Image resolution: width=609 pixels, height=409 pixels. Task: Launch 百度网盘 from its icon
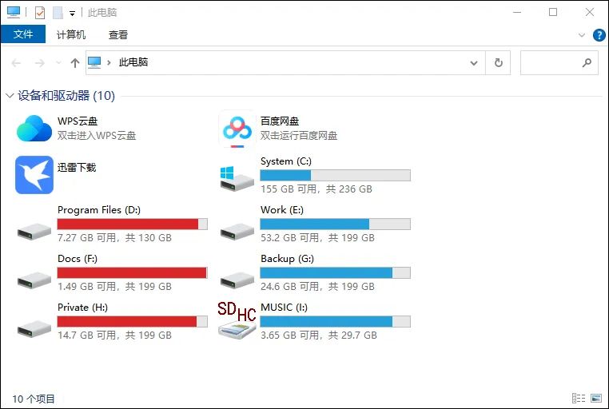(x=237, y=128)
